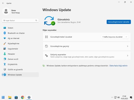This screenshot has width=134, height=100.
Task: Click Güncelleştirmeleri denetle button
Action: click(119, 22)
